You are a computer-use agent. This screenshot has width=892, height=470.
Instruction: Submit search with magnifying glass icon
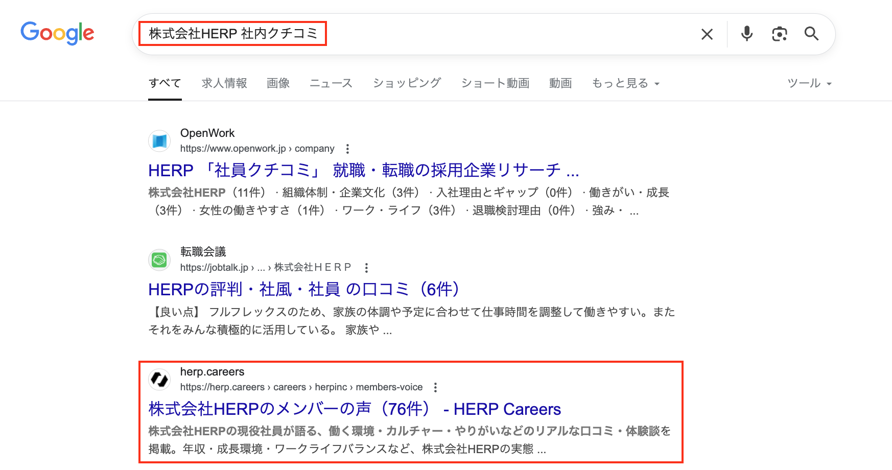point(811,34)
